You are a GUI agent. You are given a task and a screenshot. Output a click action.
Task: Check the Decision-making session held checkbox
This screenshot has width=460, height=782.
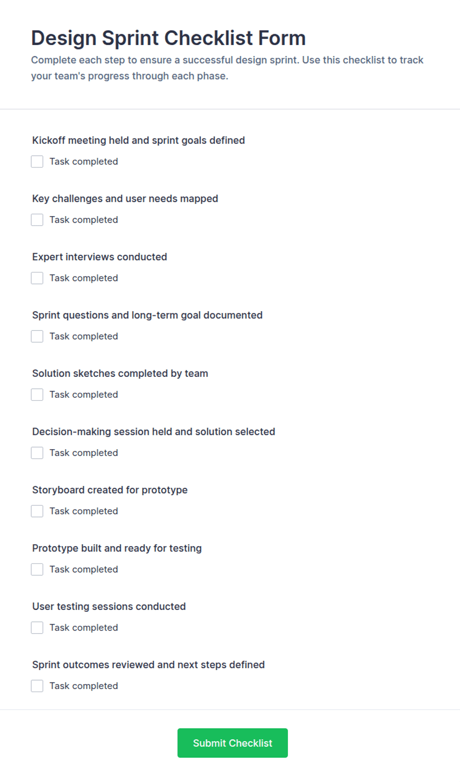click(37, 453)
